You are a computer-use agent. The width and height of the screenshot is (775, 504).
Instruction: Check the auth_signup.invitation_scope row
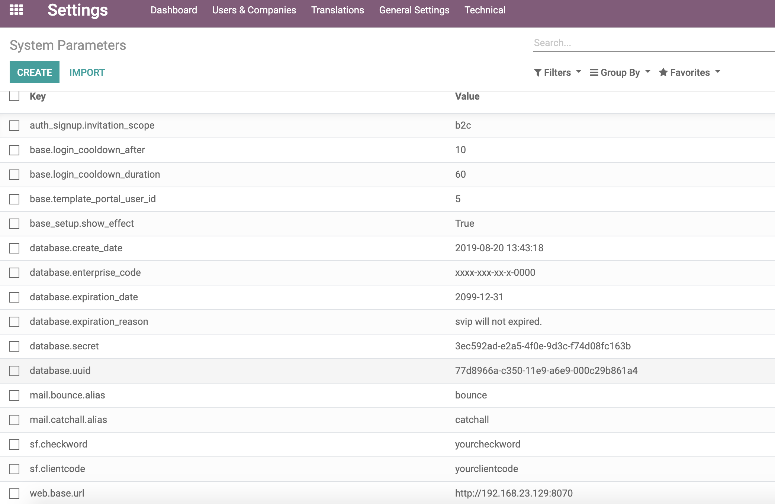(14, 126)
